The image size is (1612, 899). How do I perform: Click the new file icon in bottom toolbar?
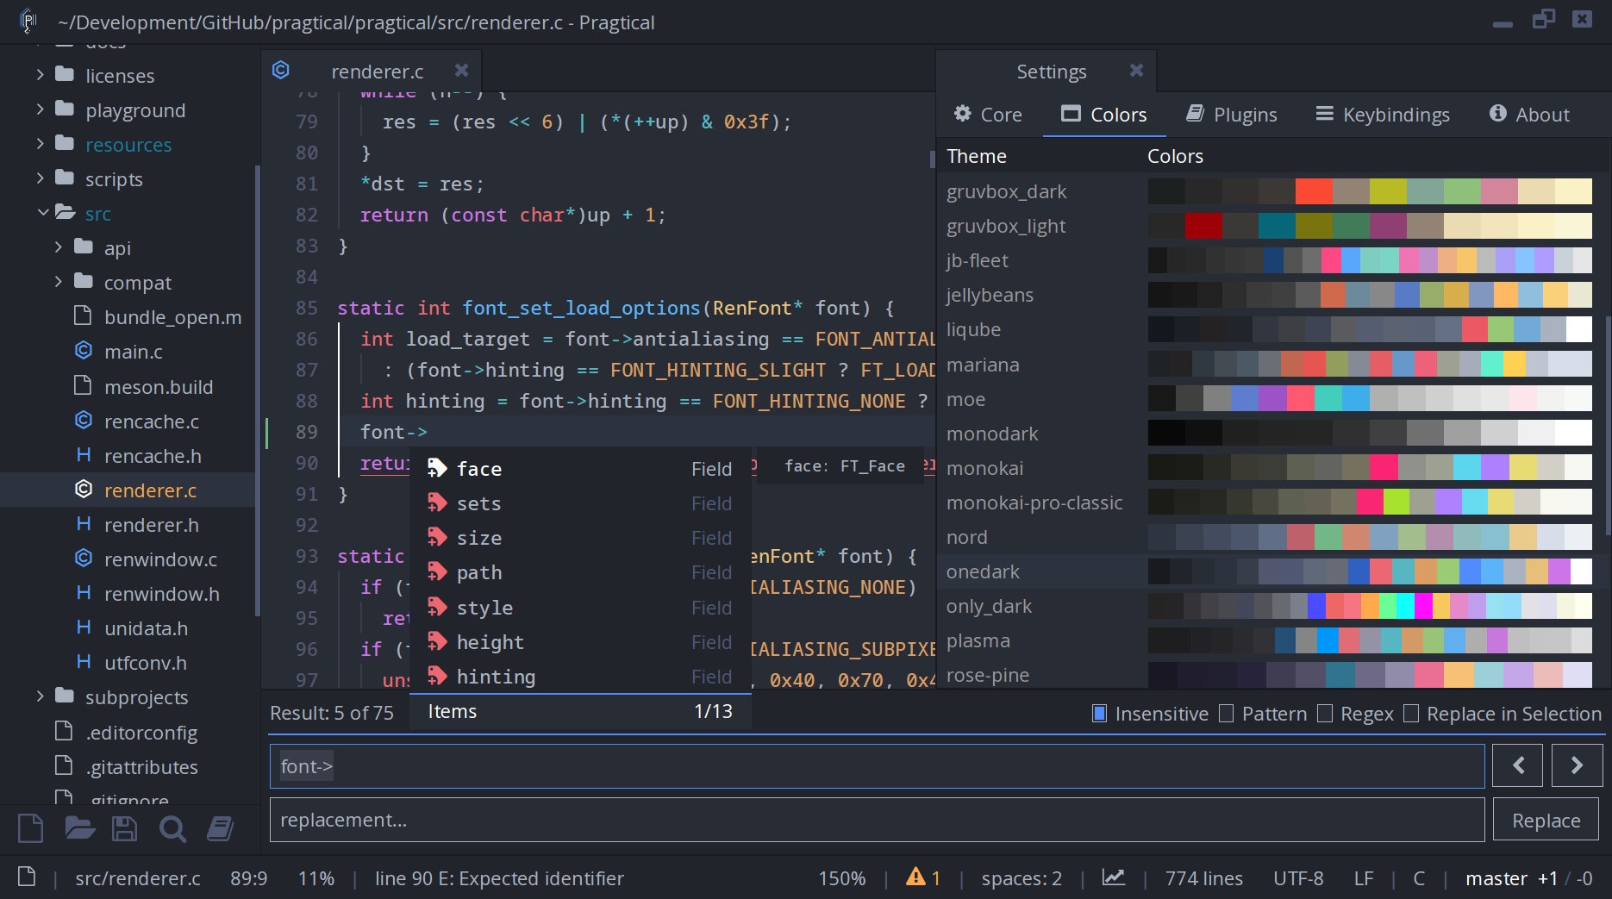[31, 828]
